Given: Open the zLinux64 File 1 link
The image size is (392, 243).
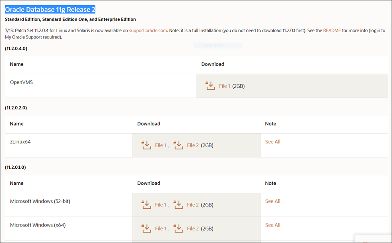Looking at the screenshot, I should pos(160,145).
